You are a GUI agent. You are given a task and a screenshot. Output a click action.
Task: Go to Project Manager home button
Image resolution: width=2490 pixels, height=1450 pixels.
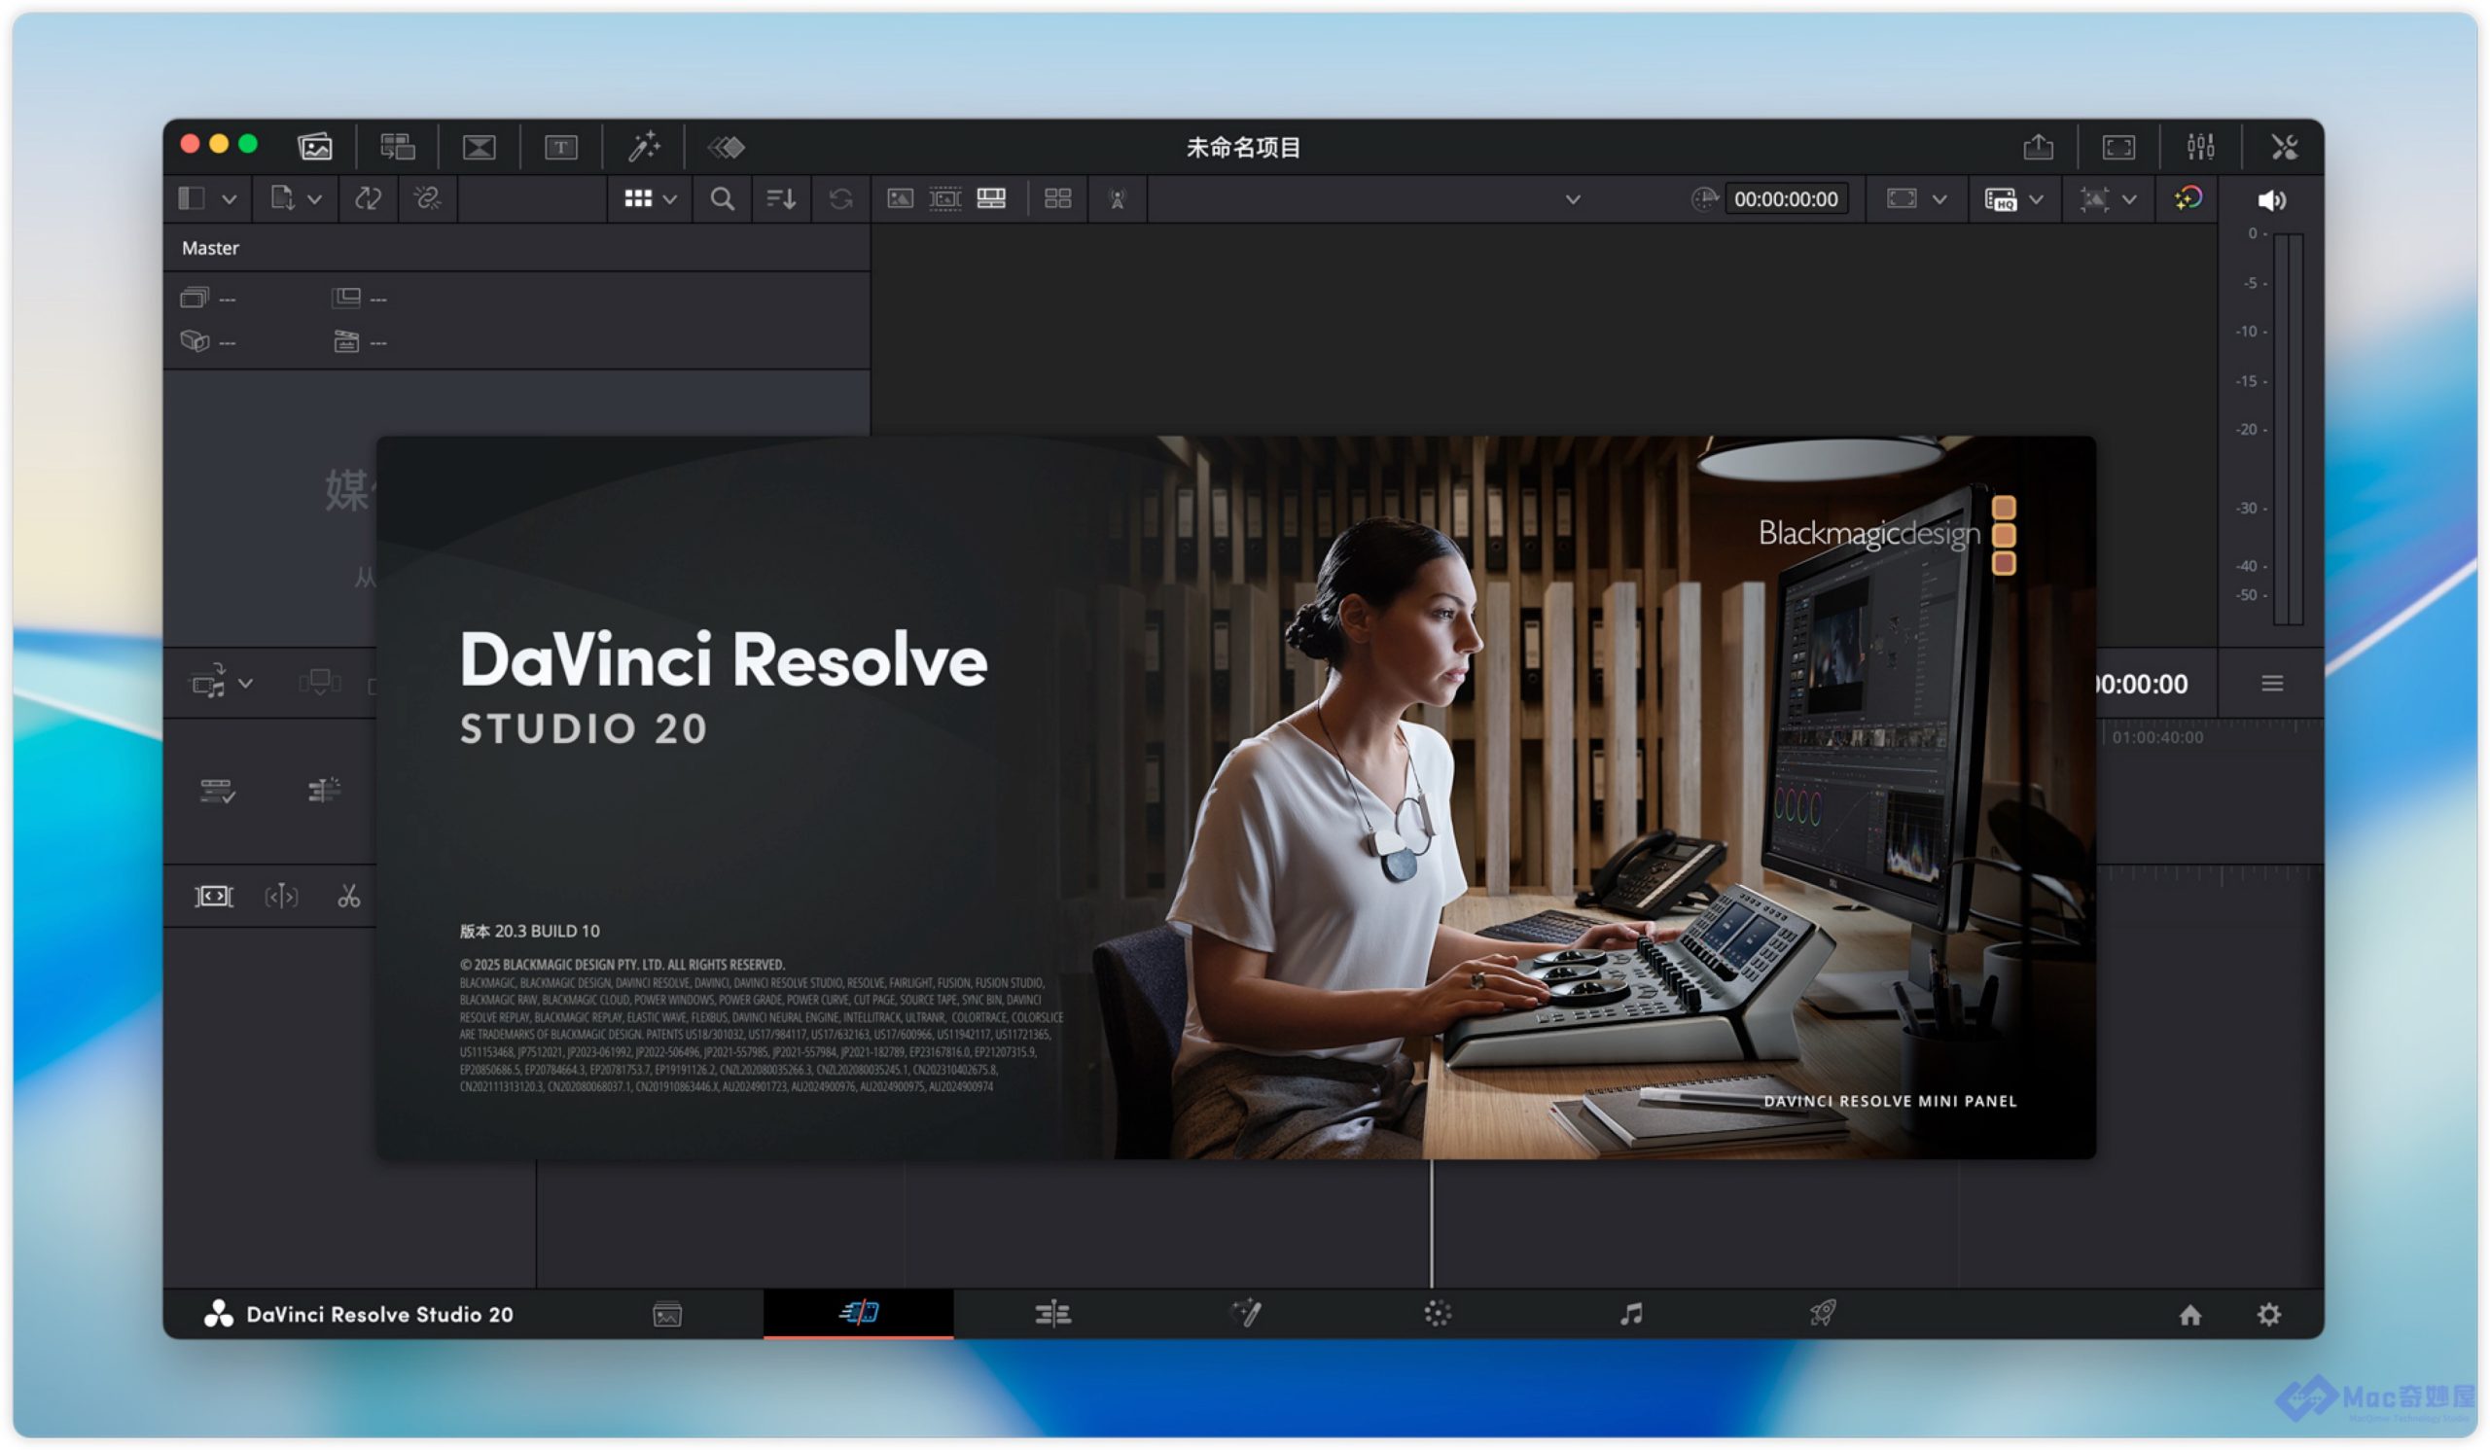(x=2189, y=1316)
